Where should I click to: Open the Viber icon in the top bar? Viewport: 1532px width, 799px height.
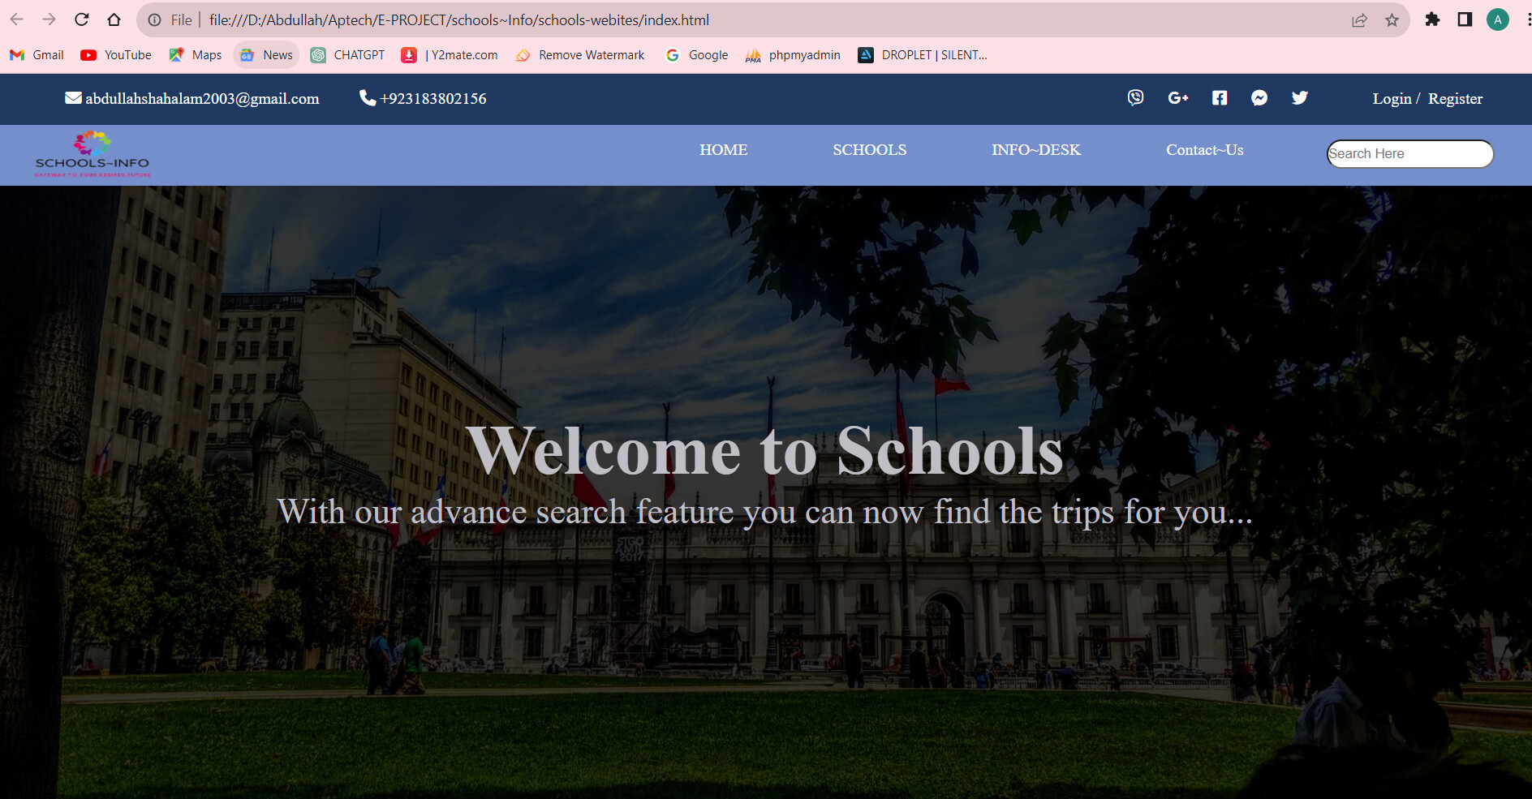[x=1135, y=98]
